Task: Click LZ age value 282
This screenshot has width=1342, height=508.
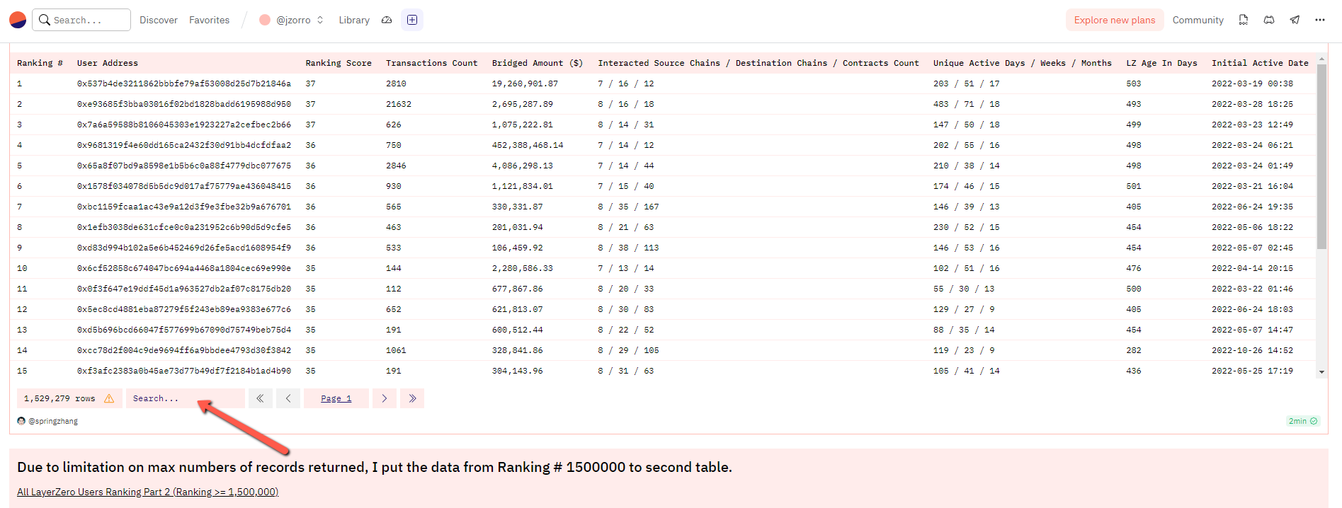Action: point(1134,350)
